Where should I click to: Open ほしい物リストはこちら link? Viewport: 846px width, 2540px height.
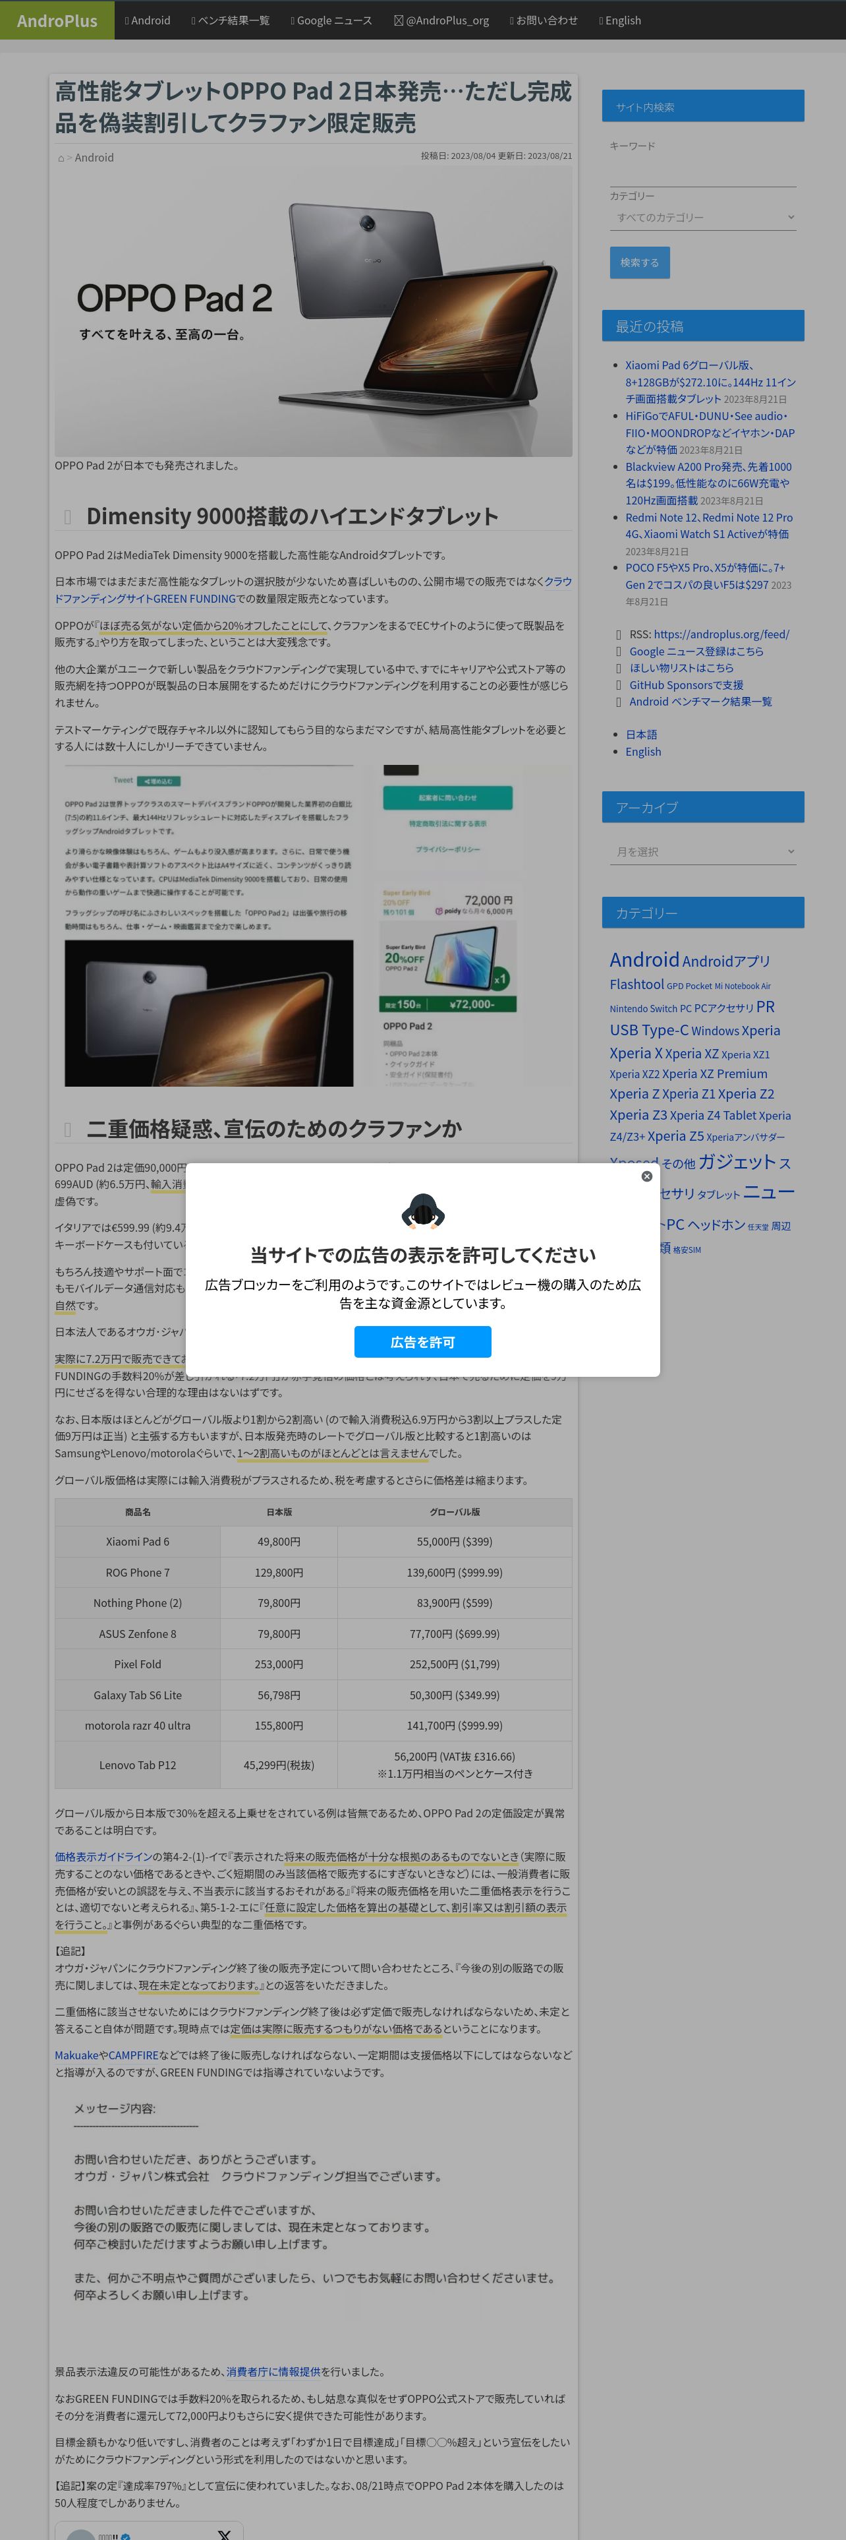click(681, 669)
